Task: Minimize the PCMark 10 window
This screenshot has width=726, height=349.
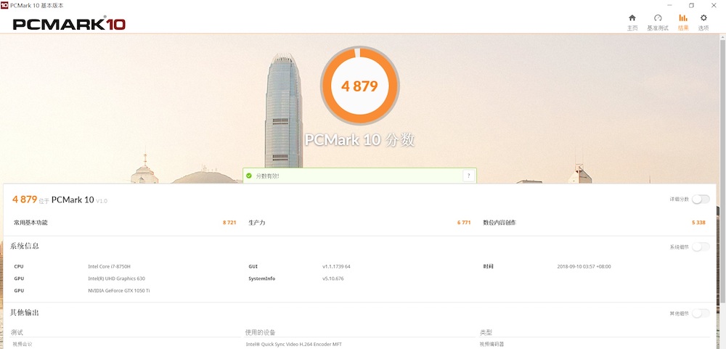Action: point(670,5)
